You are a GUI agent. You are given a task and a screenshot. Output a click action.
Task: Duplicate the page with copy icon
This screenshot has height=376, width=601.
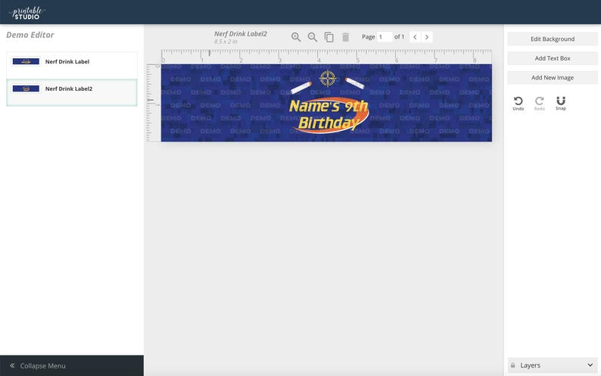click(329, 37)
